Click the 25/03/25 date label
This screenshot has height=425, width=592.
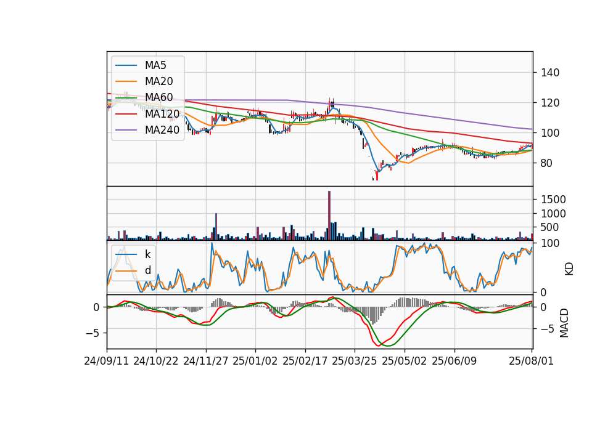pyautogui.click(x=355, y=361)
